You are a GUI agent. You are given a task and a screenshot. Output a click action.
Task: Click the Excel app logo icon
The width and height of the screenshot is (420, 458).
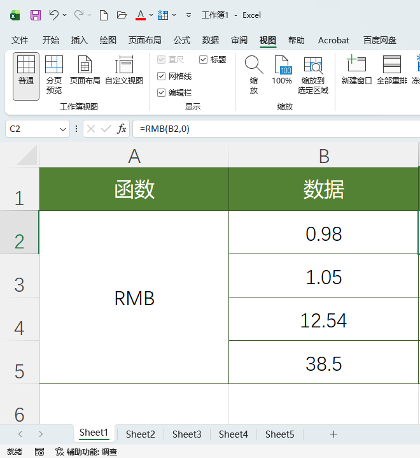15,15
